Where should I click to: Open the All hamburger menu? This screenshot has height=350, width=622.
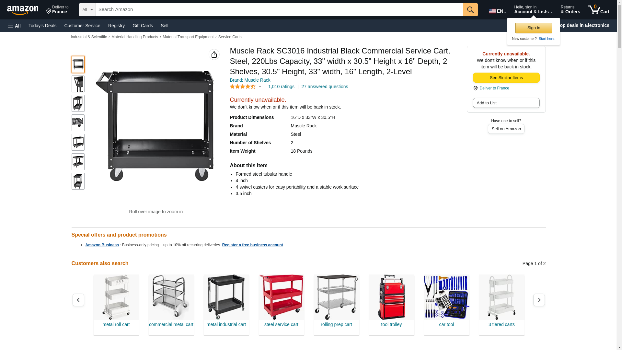pyautogui.click(x=14, y=26)
